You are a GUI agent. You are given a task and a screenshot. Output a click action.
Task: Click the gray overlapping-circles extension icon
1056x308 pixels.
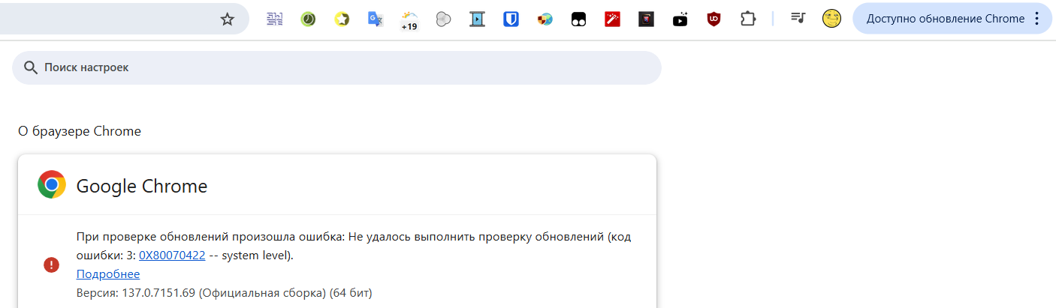(443, 19)
